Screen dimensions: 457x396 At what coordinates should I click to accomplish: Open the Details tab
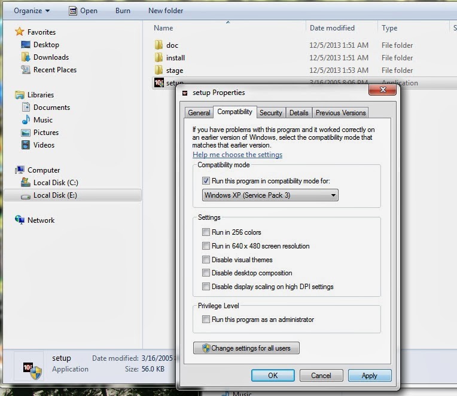point(298,113)
